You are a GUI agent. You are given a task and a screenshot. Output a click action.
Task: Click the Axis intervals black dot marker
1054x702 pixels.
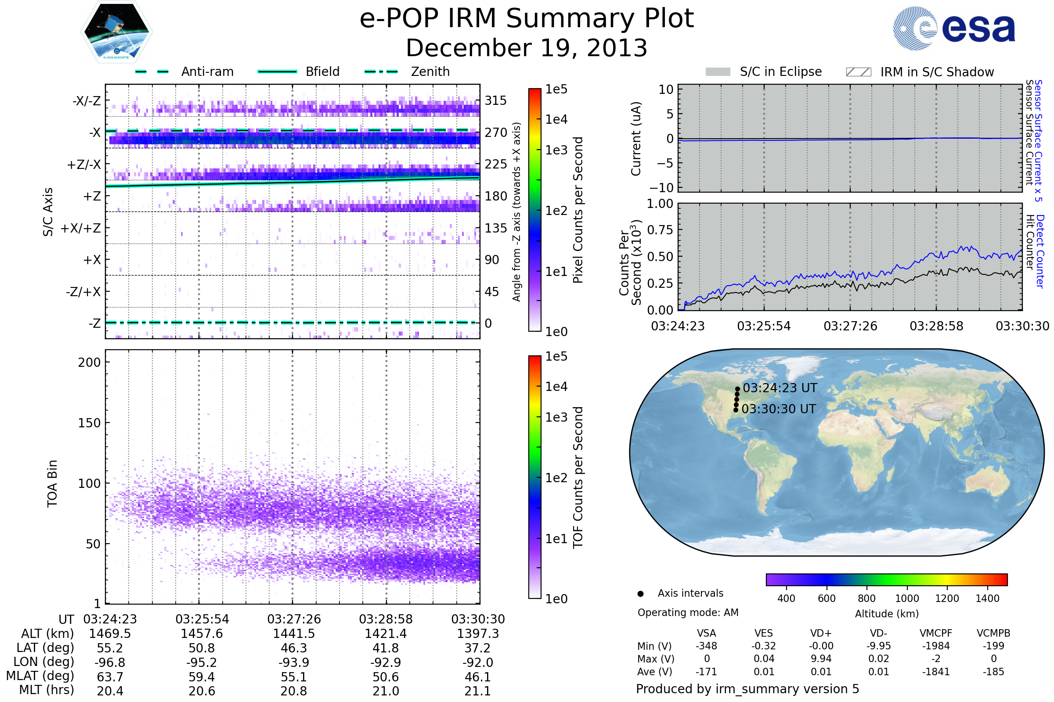(x=640, y=594)
